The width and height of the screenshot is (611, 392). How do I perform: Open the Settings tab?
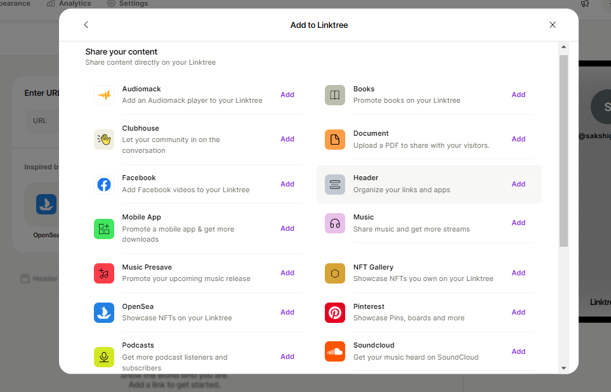pyautogui.click(x=128, y=4)
